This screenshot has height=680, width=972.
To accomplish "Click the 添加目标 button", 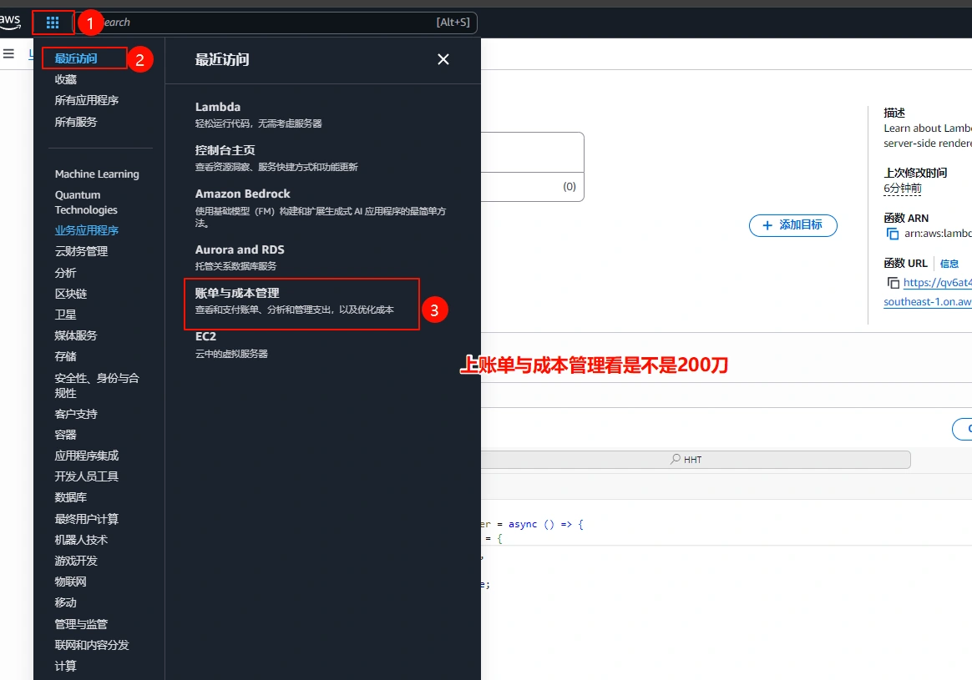I will 792,225.
